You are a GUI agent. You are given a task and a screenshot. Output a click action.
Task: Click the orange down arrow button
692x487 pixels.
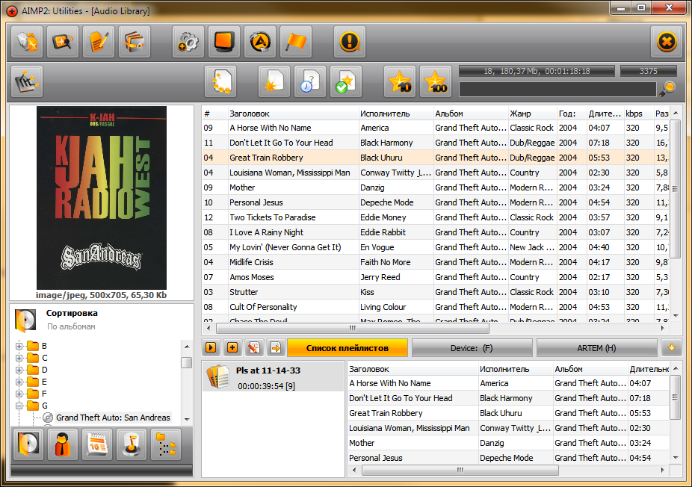click(672, 347)
